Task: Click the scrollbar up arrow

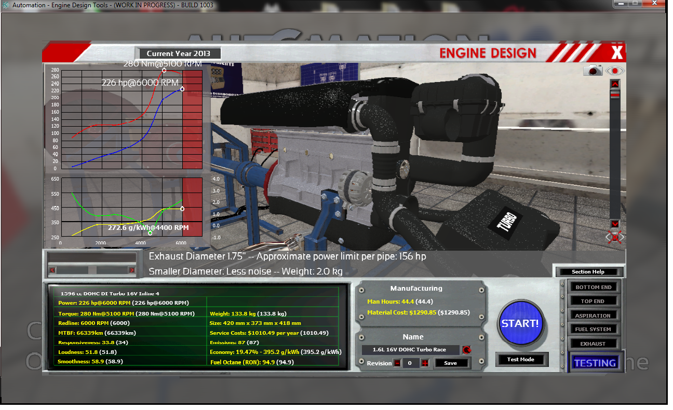Action: (x=615, y=84)
